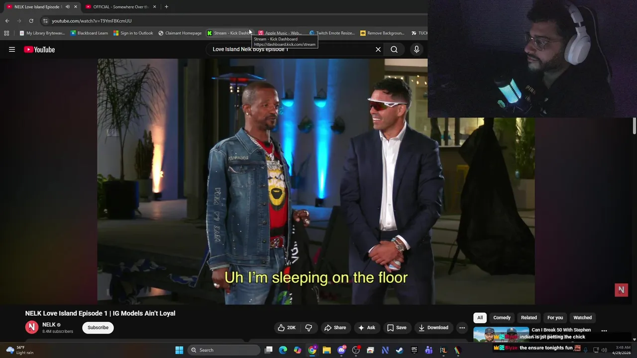Image resolution: width=637 pixels, height=358 pixels.
Task: Open File Explorer from the taskbar
Action: tap(326, 350)
